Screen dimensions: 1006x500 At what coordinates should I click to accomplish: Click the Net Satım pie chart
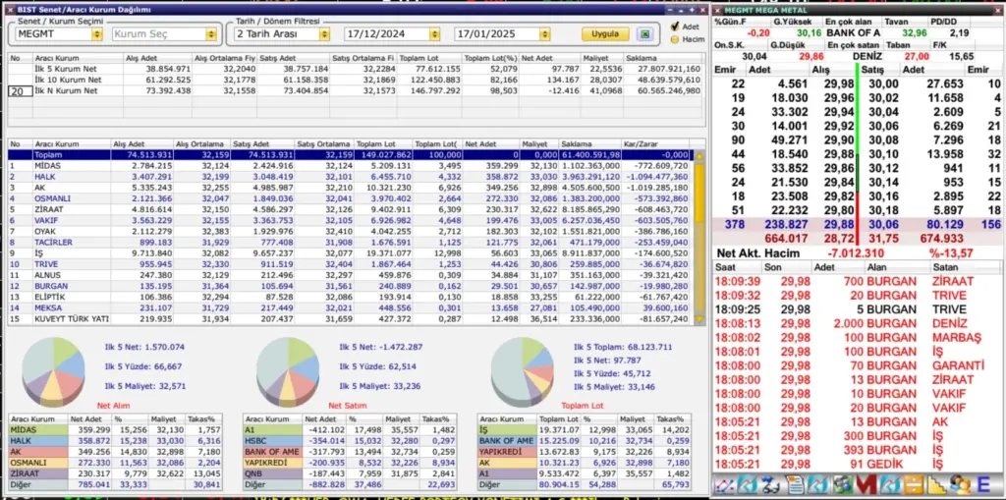point(288,372)
